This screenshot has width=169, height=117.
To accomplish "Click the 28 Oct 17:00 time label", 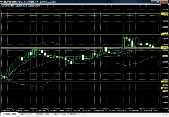I will coord(41,111).
